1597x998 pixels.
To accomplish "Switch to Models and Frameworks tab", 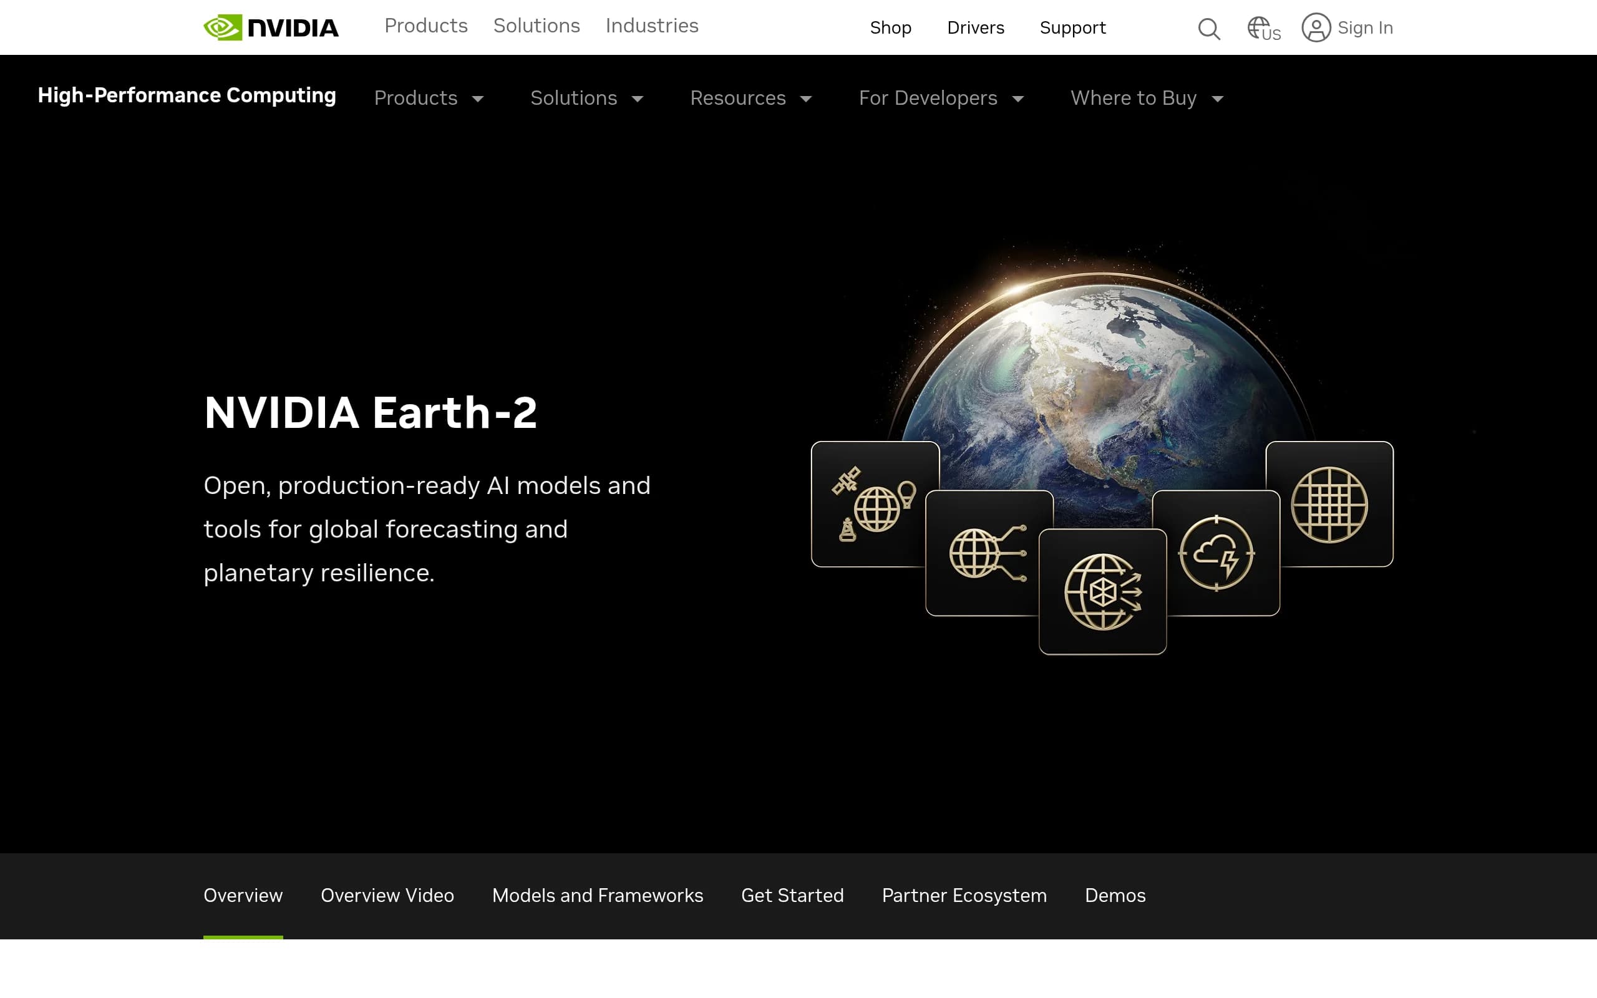I will (x=597, y=896).
